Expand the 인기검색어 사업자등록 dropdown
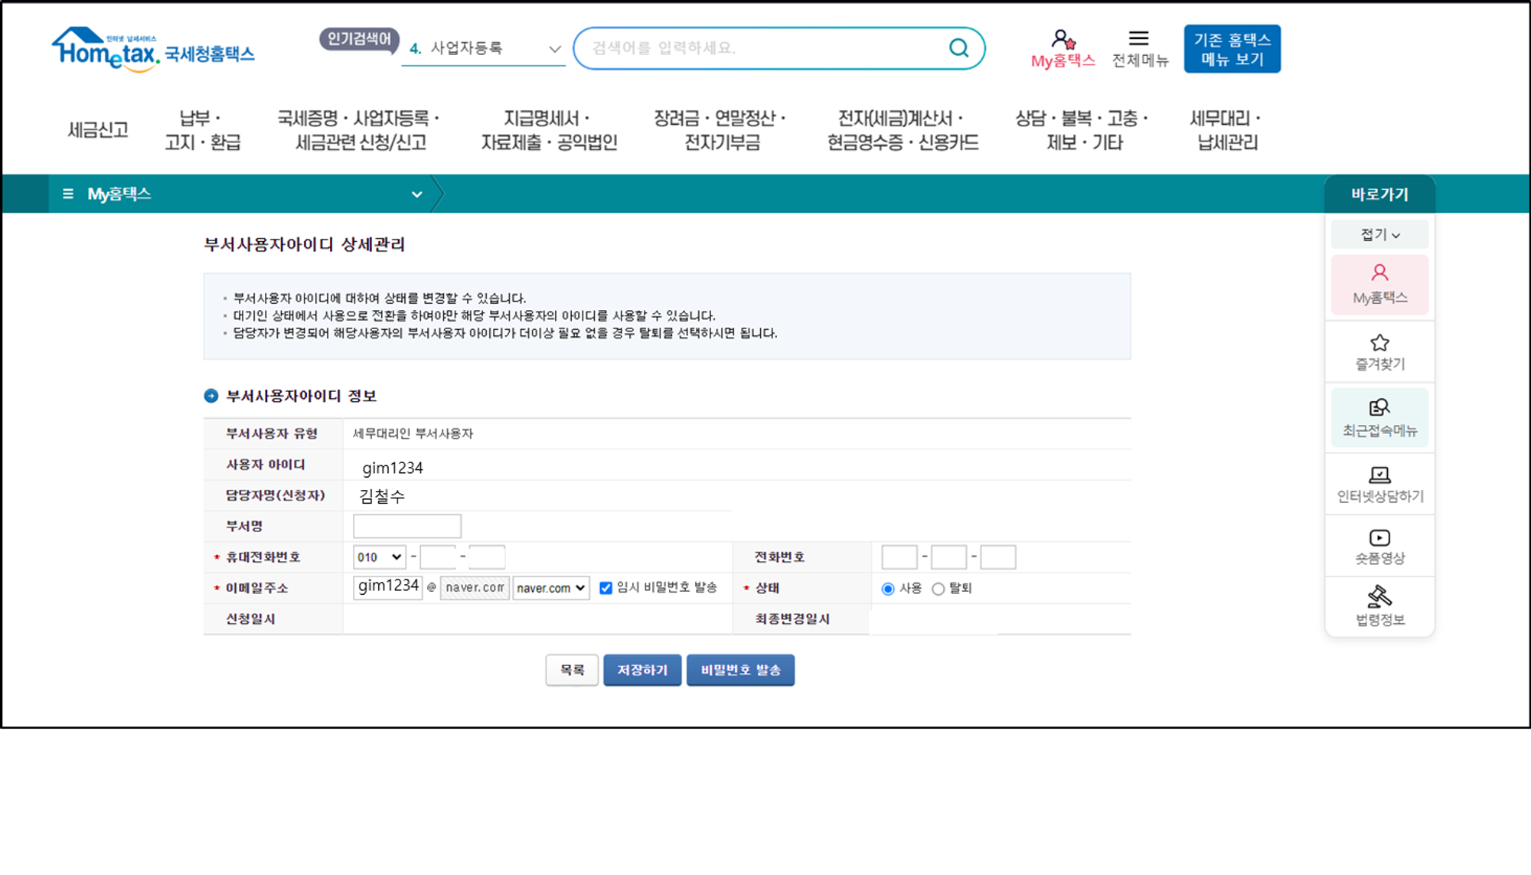The image size is (1531, 875). 554,49
